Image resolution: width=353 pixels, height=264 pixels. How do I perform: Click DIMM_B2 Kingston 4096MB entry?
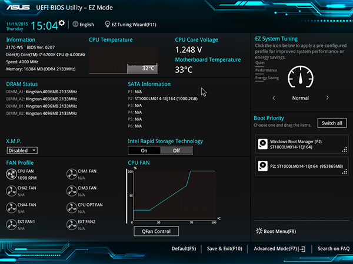pyautogui.click(x=42, y=113)
